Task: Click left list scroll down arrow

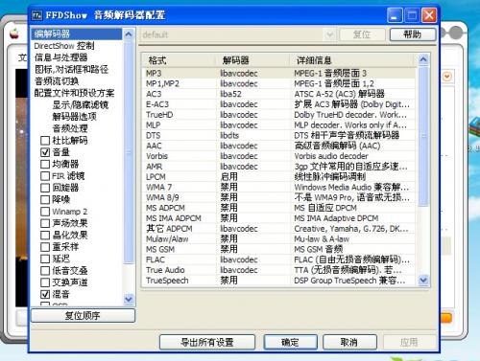Action: coord(129,299)
